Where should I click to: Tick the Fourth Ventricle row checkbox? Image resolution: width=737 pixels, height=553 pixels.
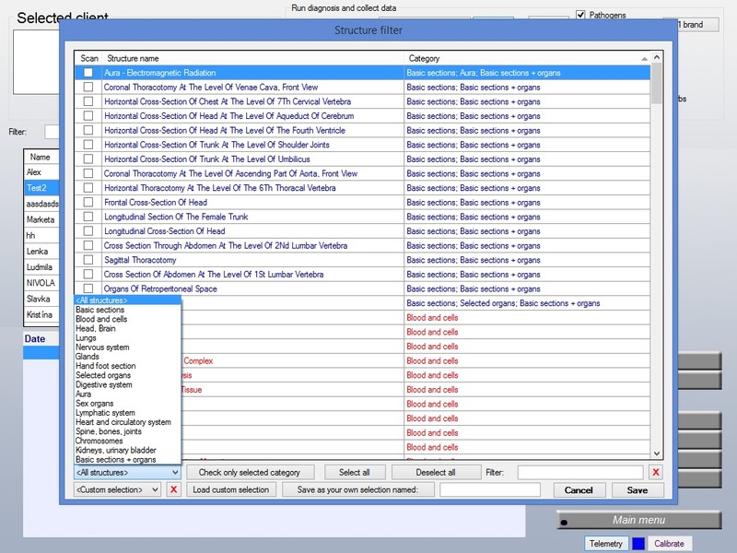pyautogui.click(x=88, y=130)
